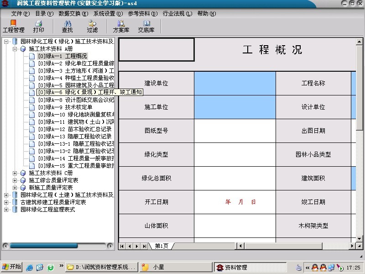Click the 打印 printer icon
Screen dimensions: 365x274
coord(38,26)
